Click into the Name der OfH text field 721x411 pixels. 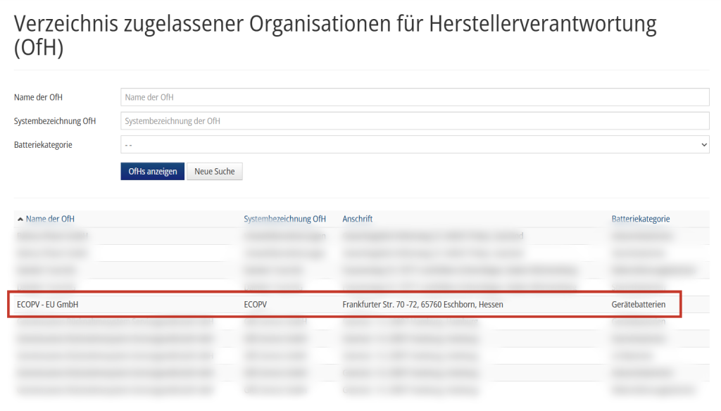point(415,97)
